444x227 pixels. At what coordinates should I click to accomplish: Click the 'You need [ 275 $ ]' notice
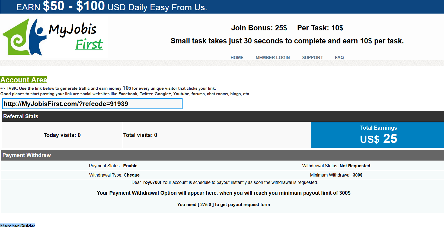[223, 204]
